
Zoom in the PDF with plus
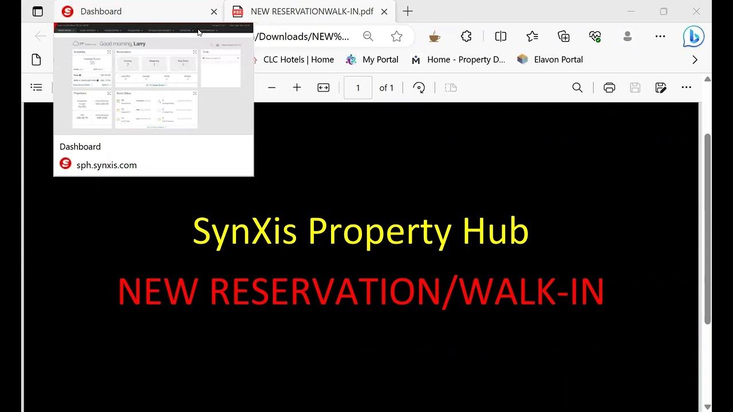[297, 88]
